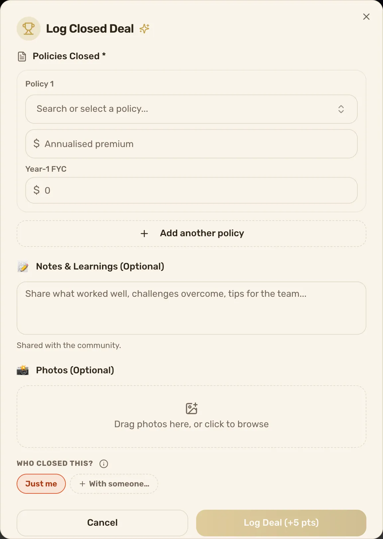
Task: Click the sparkle icon next to Log Closed Deal
Action: 144,29
